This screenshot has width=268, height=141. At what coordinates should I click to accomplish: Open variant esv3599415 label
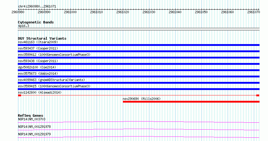(54, 86)
